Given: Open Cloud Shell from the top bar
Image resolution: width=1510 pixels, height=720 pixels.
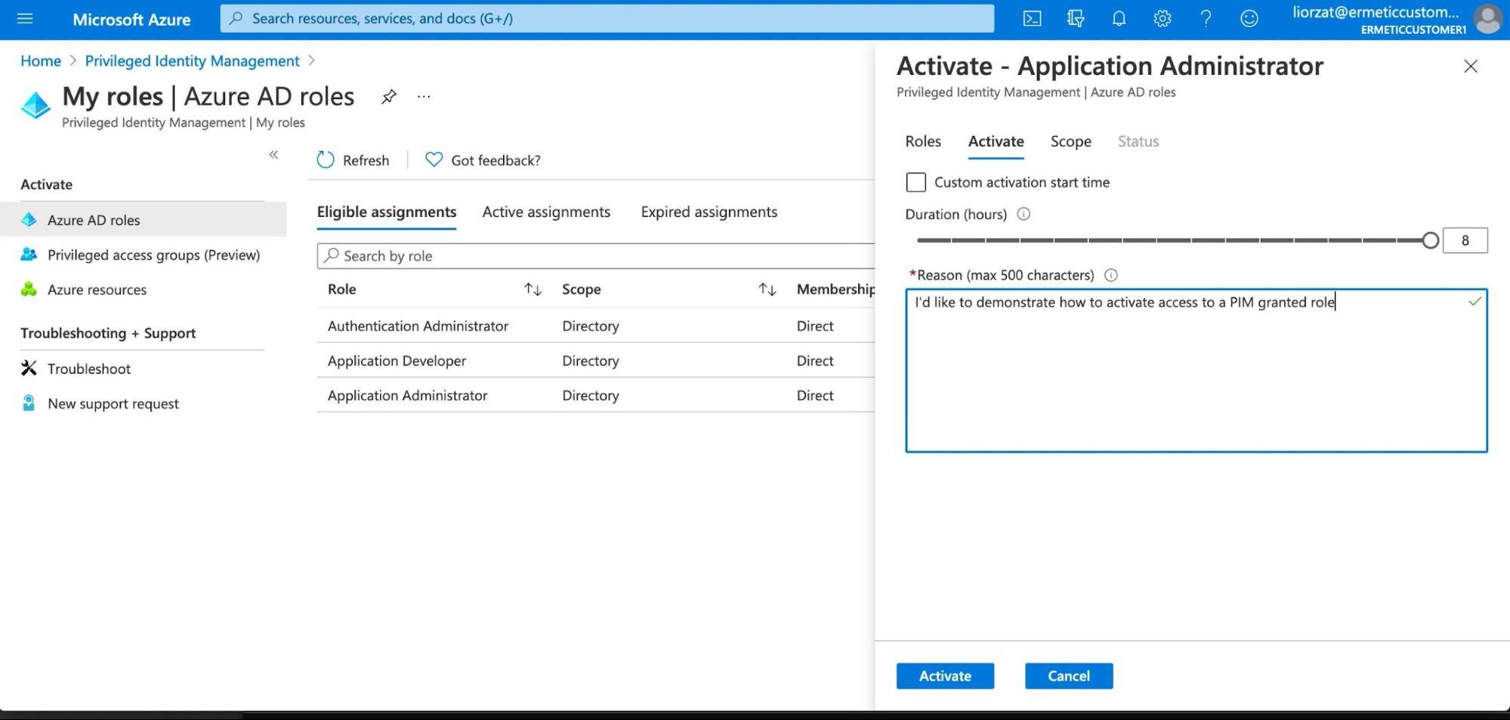Looking at the screenshot, I should [x=1032, y=18].
